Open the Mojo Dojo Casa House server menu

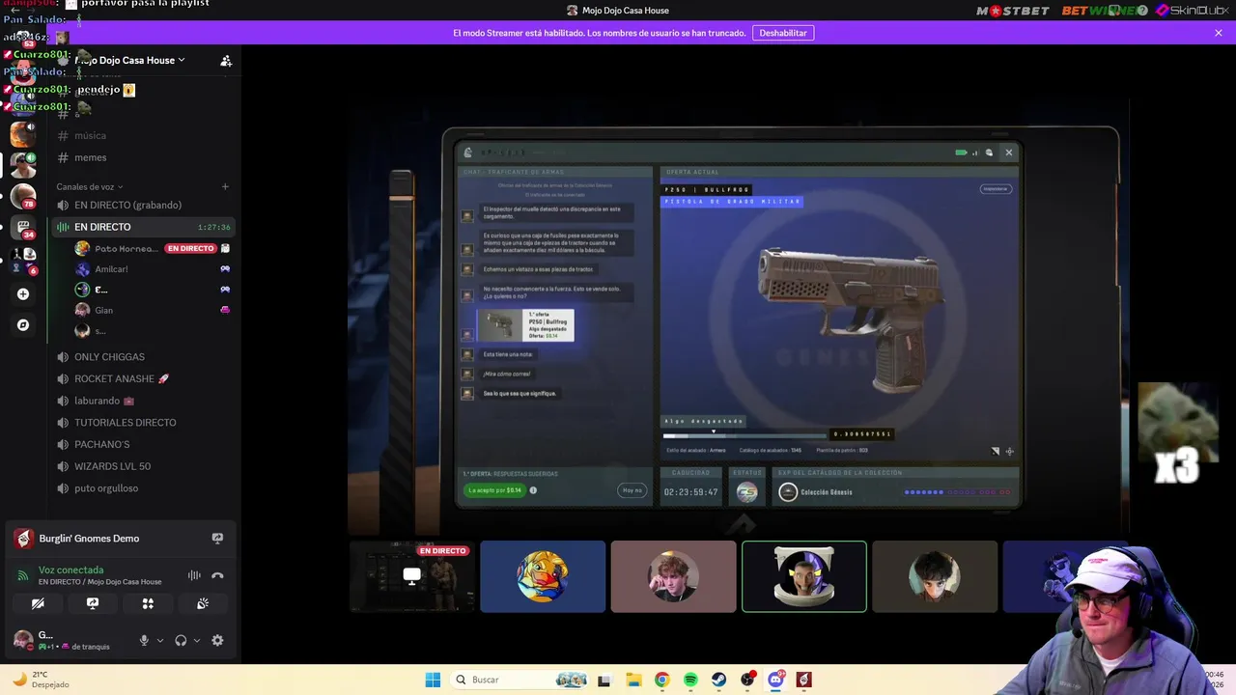(130, 60)
